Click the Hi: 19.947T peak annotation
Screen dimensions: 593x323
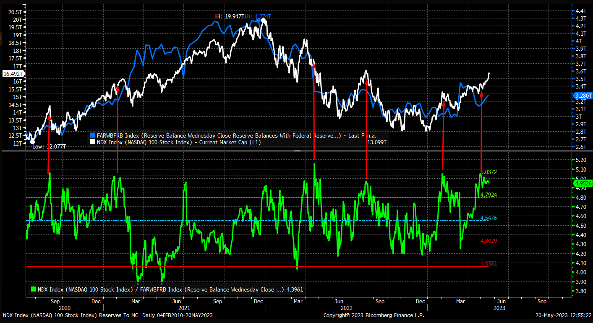(x=230, y=16)
